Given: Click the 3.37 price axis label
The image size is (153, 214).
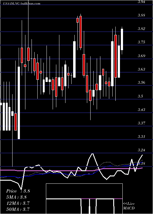Looking at the screenshot, I should pos(142,123).
